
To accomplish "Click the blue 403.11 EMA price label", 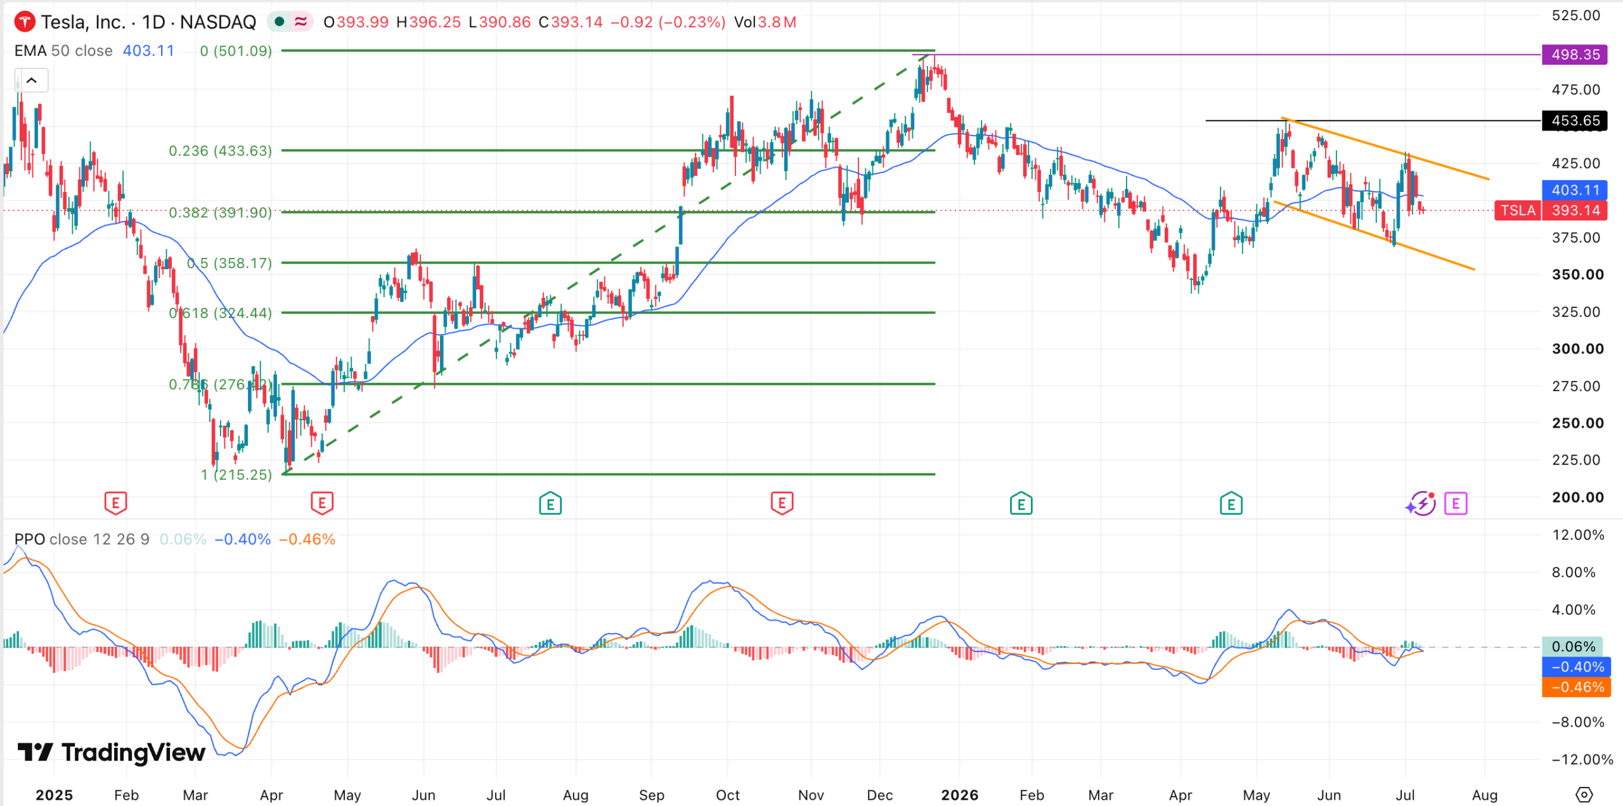I will pos(1575,190).
